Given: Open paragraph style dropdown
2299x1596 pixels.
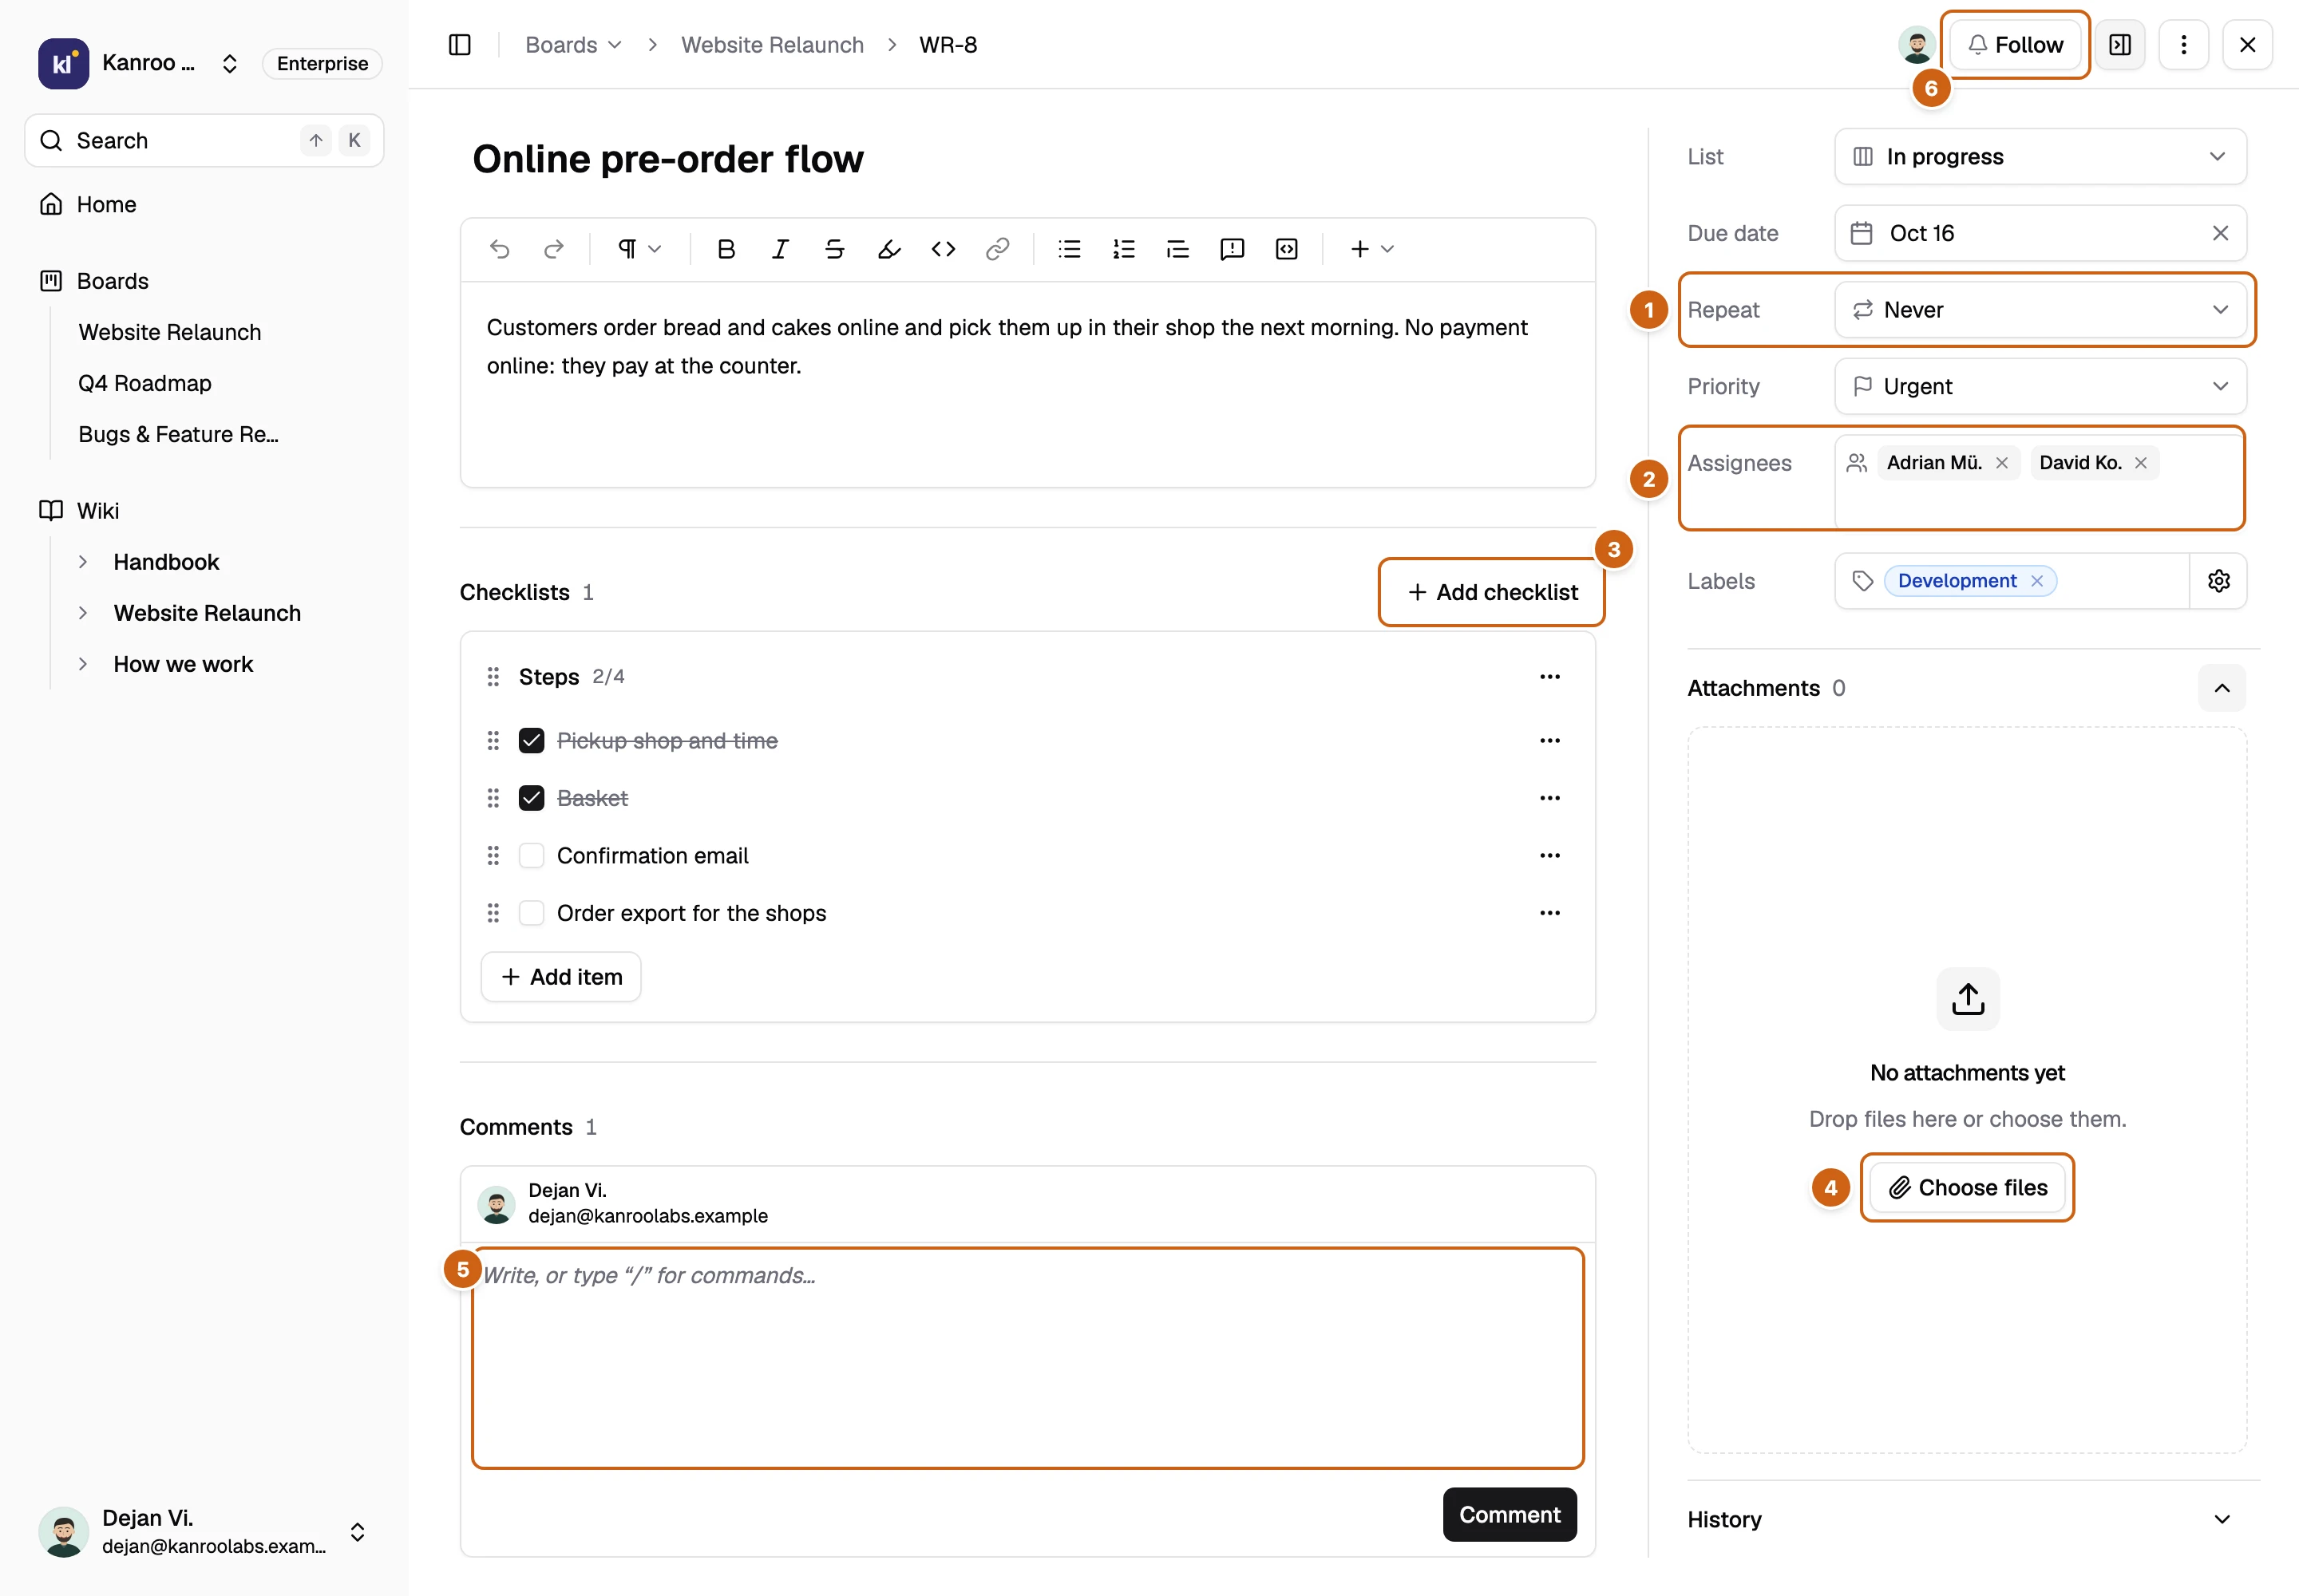Looking at the screenshot, I should click(x=639, y=249).
